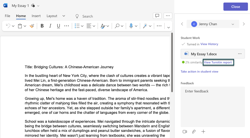Image resolution: width=250 pixels, height=138 pixels.
Task: Expand the Styles dropdown arrow
Action: pos(108,26)
